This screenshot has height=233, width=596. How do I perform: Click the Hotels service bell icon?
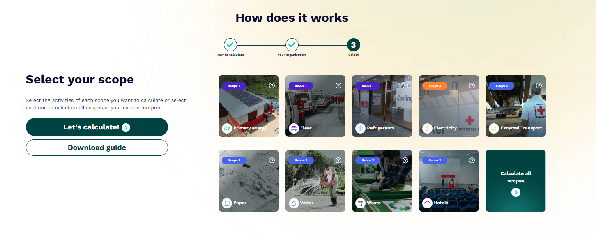pos(427,203)
